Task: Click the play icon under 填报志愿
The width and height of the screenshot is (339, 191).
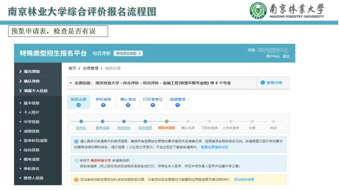Action: 78,105
